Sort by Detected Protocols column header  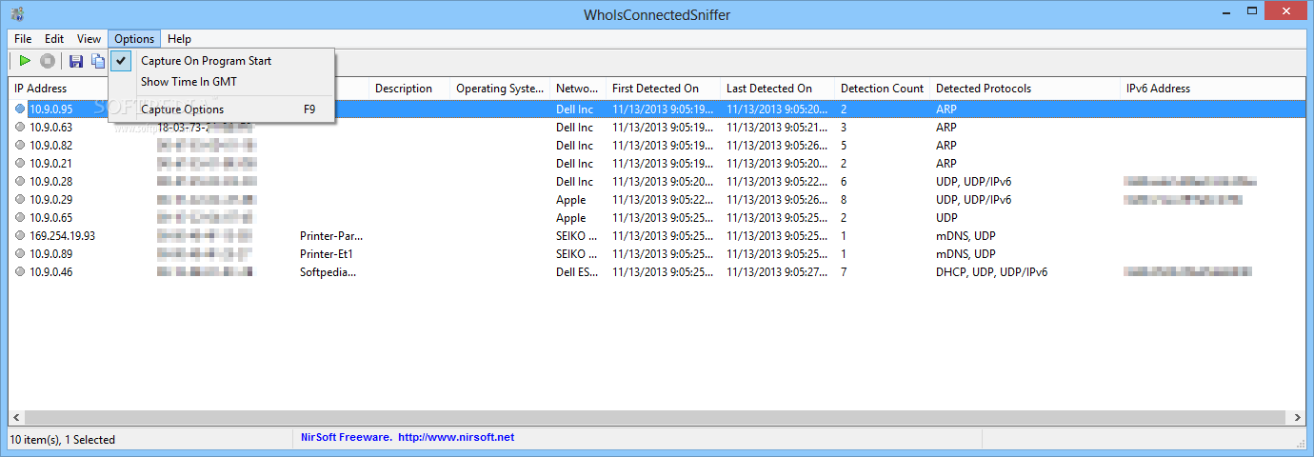(1025, 89)
